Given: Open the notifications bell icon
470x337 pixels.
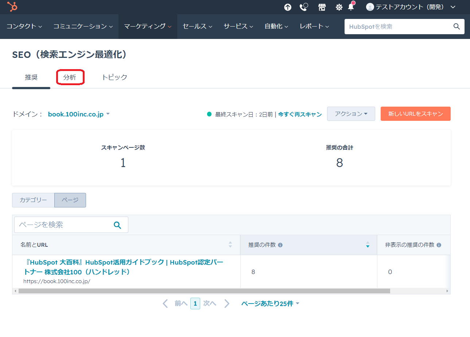Looking at the screenshot, I should 351,7.
